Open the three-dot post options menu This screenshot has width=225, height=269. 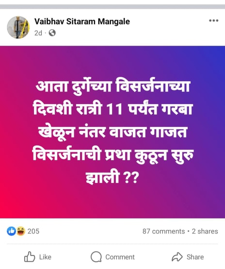coord(213,20)
